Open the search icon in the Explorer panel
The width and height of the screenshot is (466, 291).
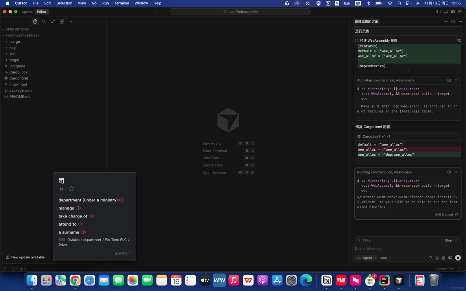tap(44, 21)
